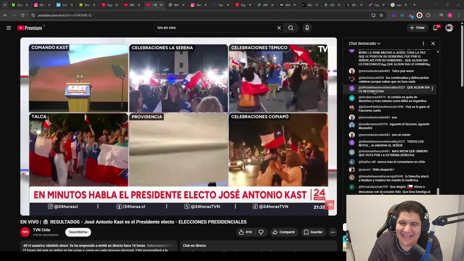Screen dimensions: 464x261
Task: Expand the Chat destacado dropdown
Action: coord(365,43)
